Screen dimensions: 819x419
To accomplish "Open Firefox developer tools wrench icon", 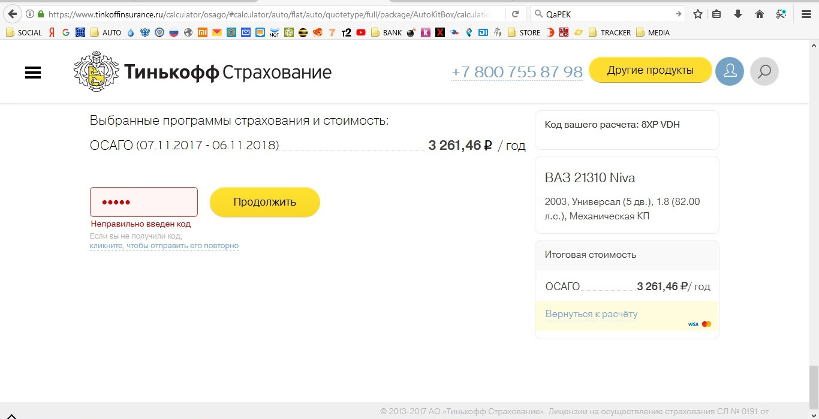I will click(780, 14).
